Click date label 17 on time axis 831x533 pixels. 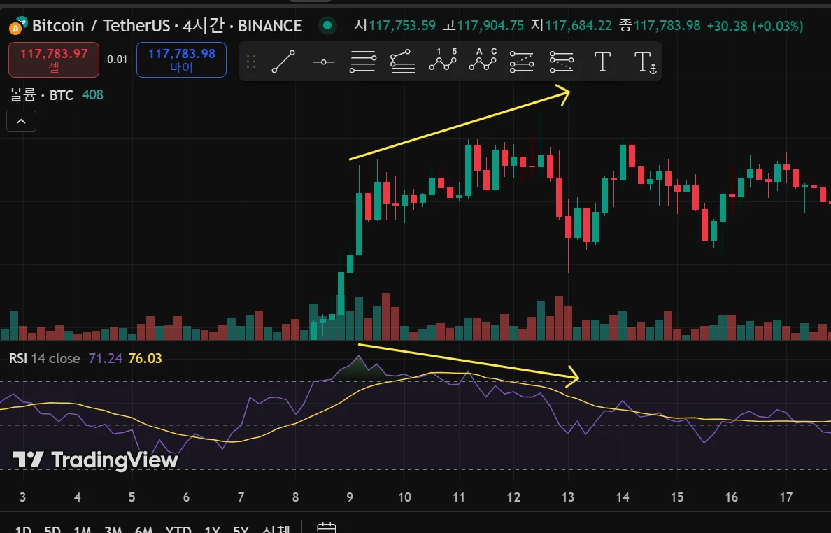(x=786, y=497)
